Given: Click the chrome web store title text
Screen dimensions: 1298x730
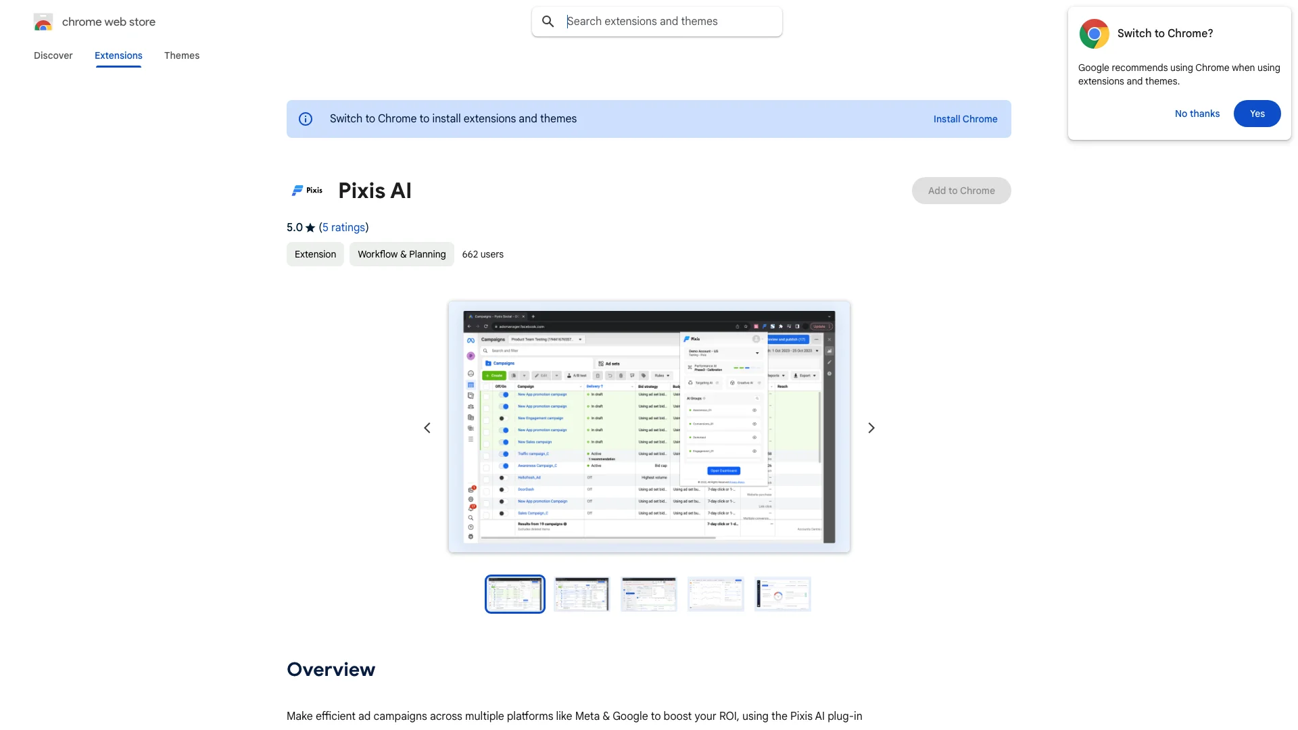Looking at the screenshot, I should (x=109, y=22).
